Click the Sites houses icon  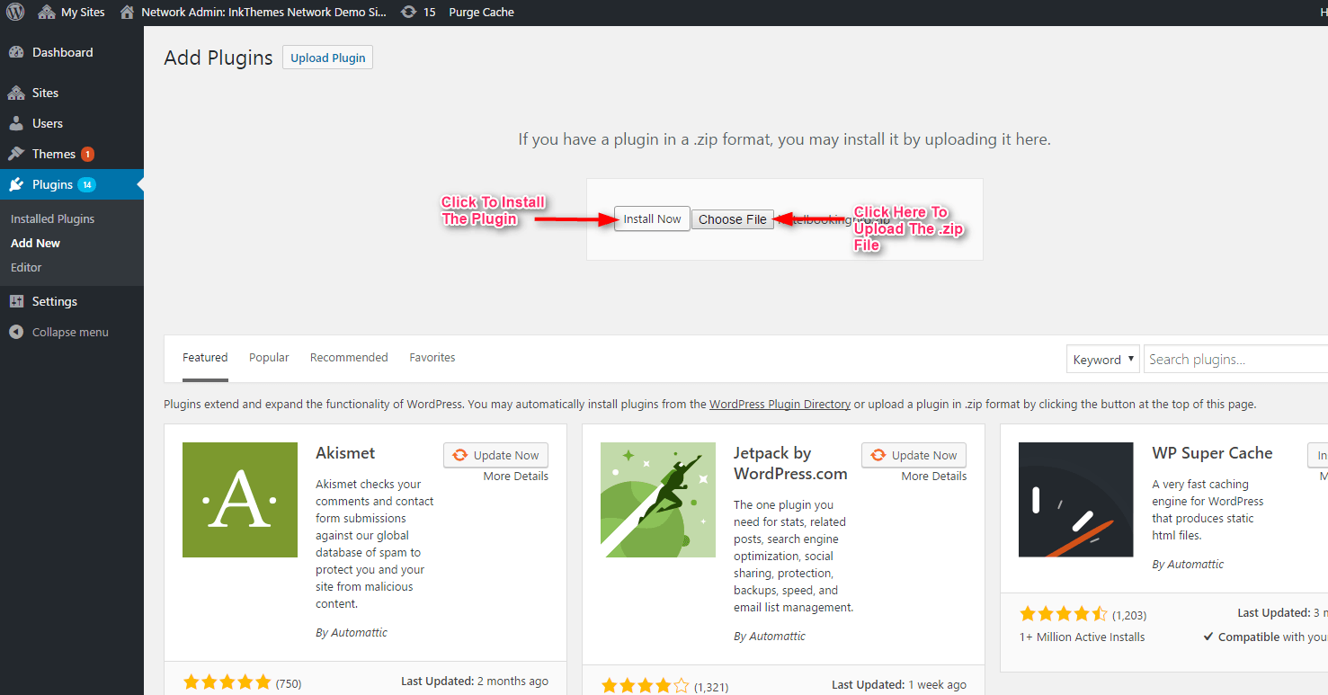pos(16,93)
